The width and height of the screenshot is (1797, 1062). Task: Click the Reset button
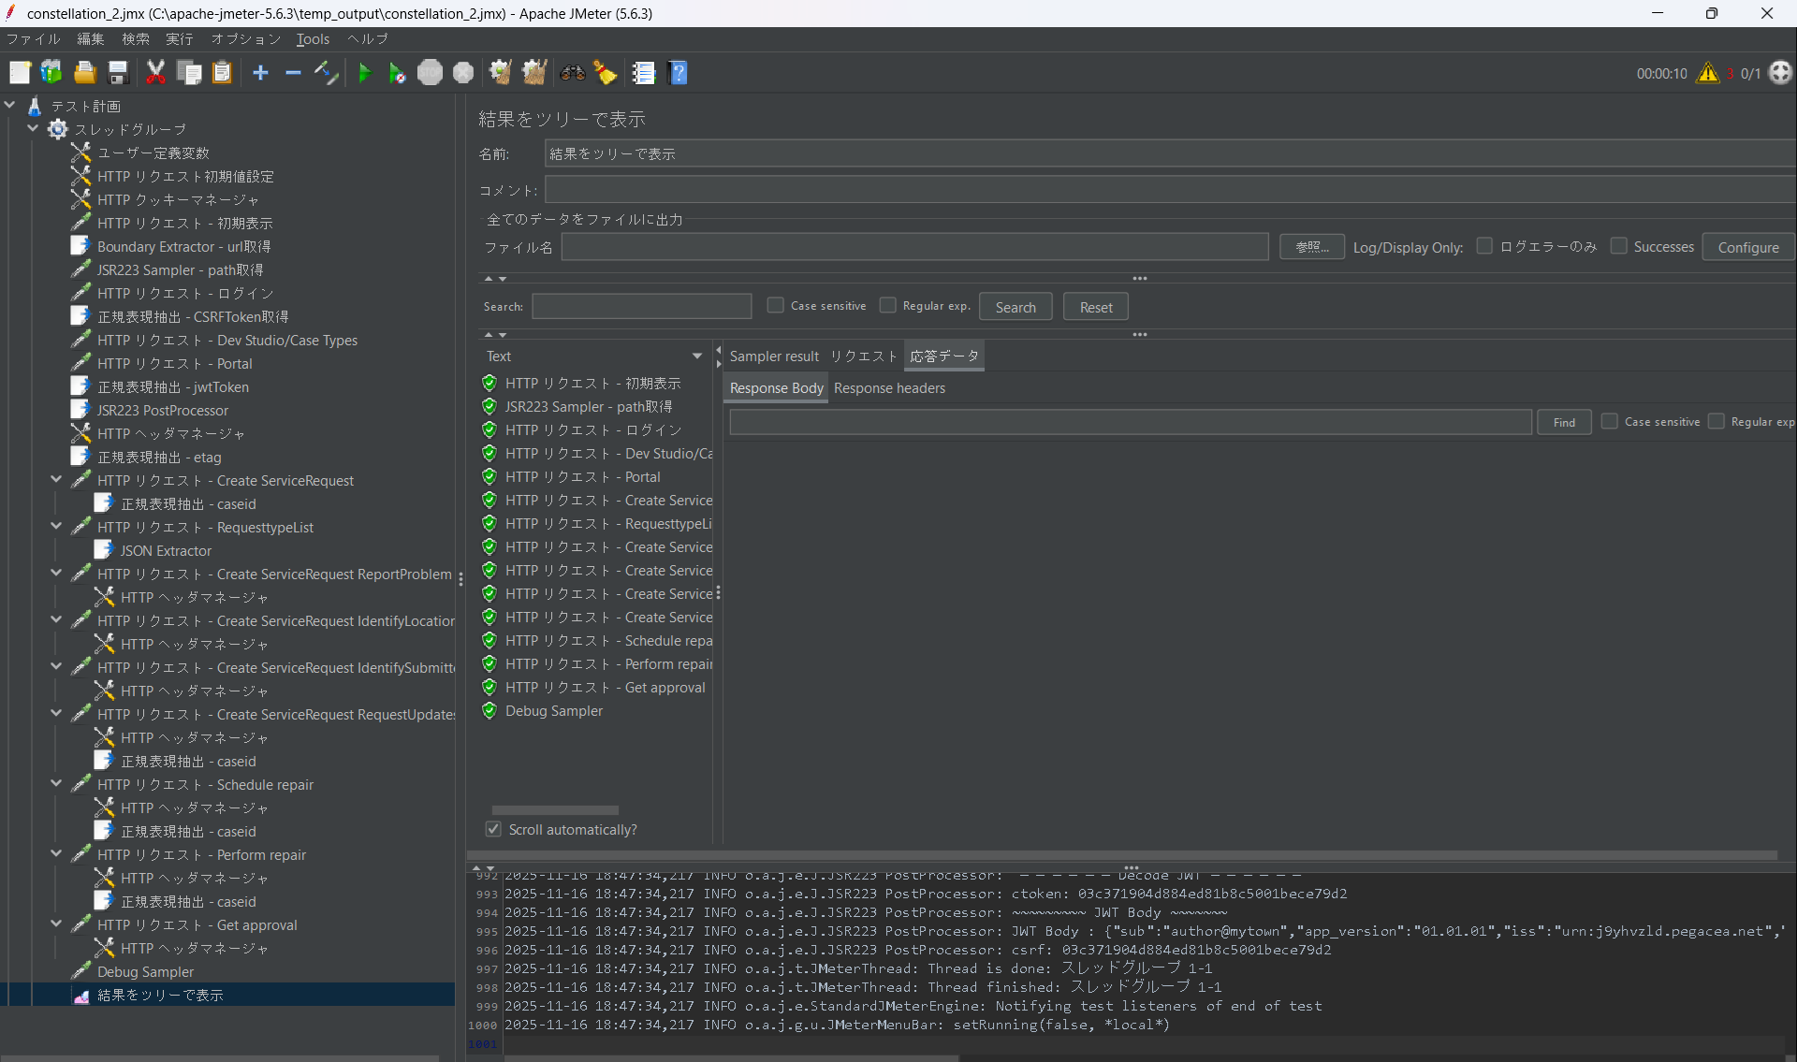(1095, 307)
